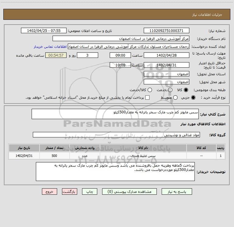Screen dimensions: 234x227
Task: Select the جزیی purchase type radio
Action: click(193, 98)
